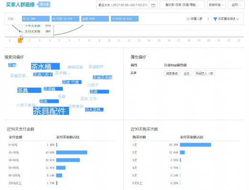
Task: Click the large 茶水桶 search word
Action: click(45, 67)
